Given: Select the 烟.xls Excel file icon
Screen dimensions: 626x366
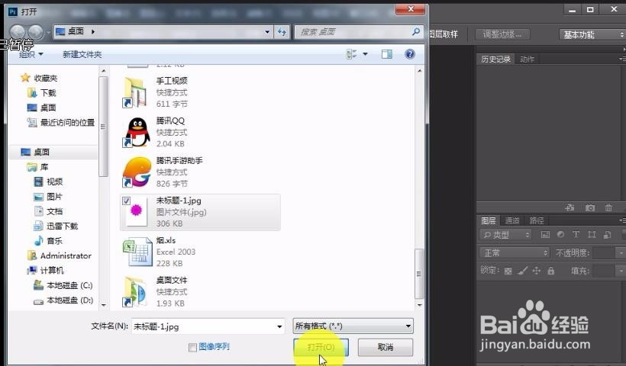Looking at the screenshot, I should 137,252.
